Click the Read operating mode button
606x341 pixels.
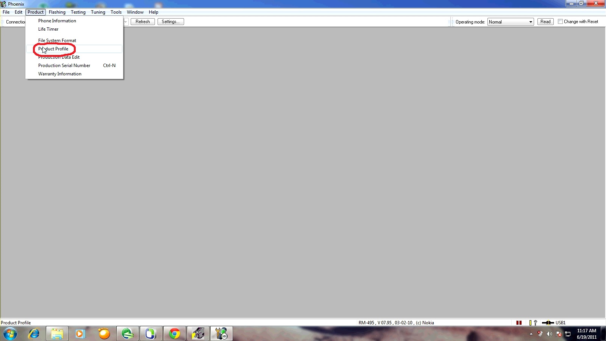coord(545,22)
